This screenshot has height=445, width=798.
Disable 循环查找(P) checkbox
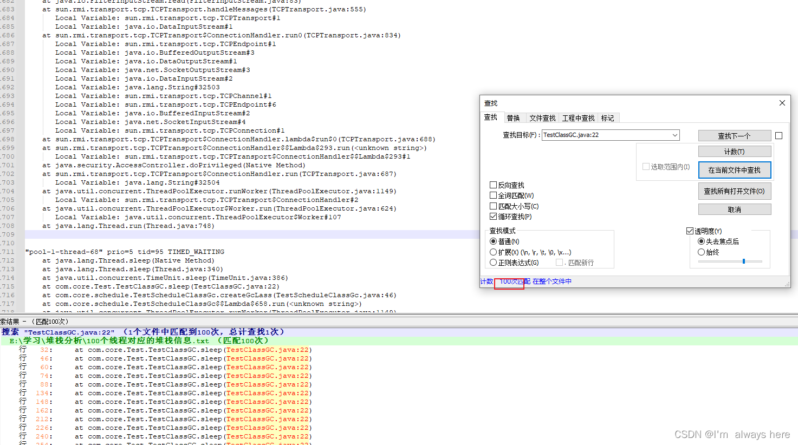coord(493,217)
